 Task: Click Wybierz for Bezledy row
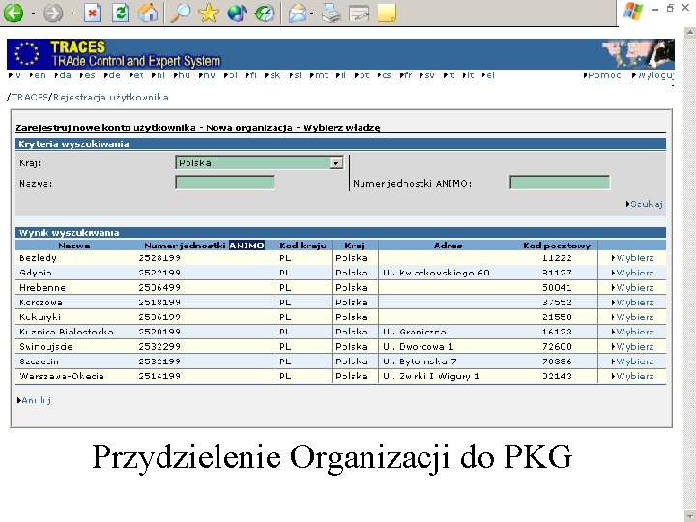click(x=633, y=258)
